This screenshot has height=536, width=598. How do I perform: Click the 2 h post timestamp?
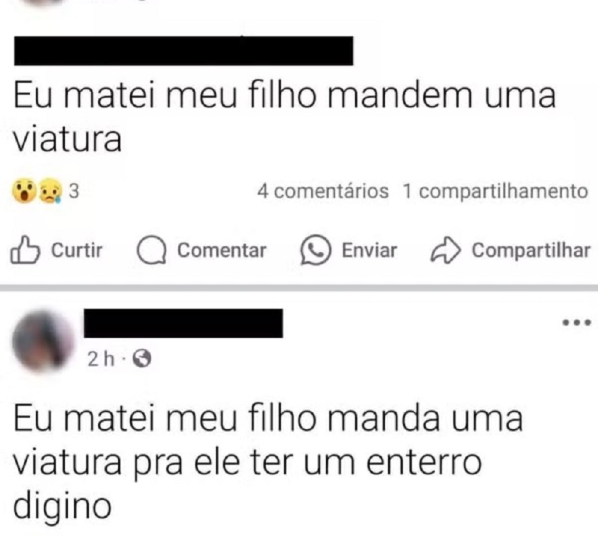pos(101,359)
